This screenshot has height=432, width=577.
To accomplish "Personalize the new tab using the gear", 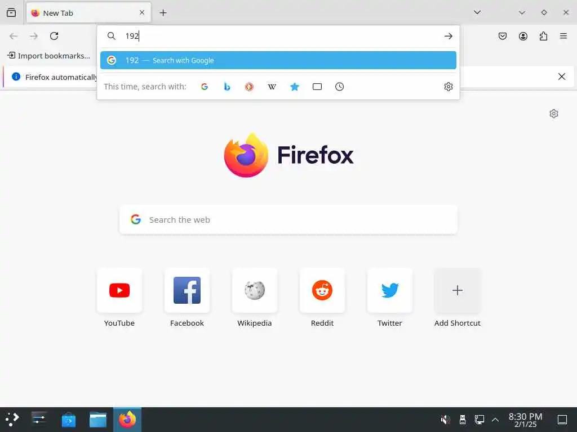I will [x=554, y=114].
